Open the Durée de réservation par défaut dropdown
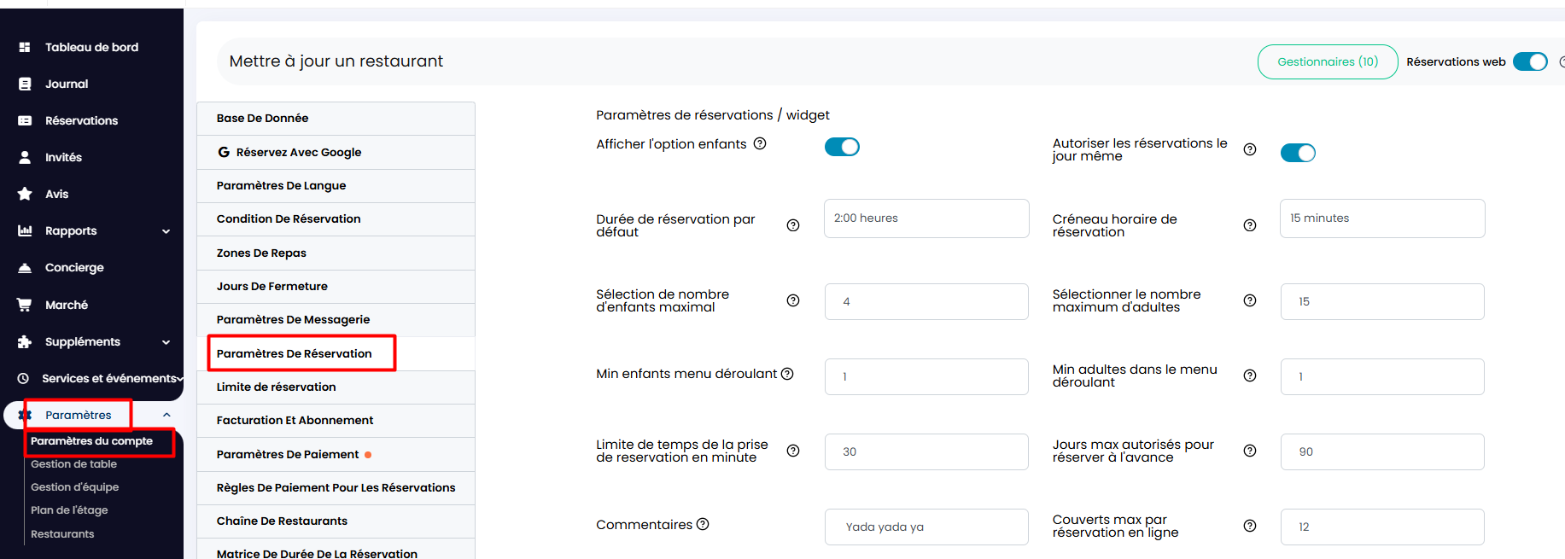 pos(926,218)
